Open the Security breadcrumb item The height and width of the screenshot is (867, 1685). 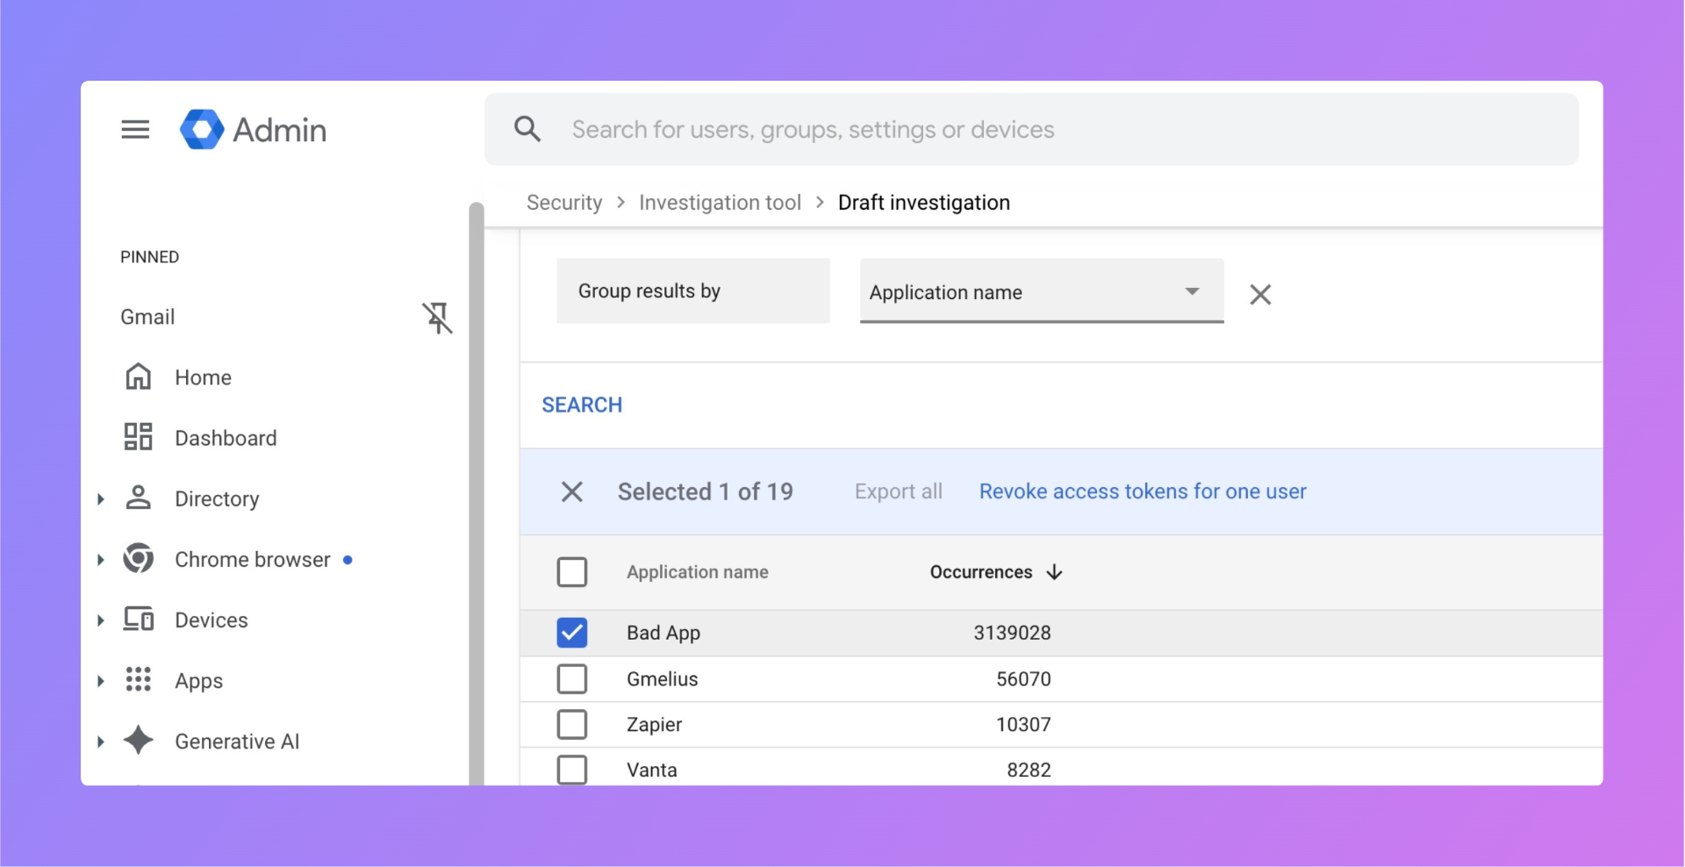(x=564, y=202)
